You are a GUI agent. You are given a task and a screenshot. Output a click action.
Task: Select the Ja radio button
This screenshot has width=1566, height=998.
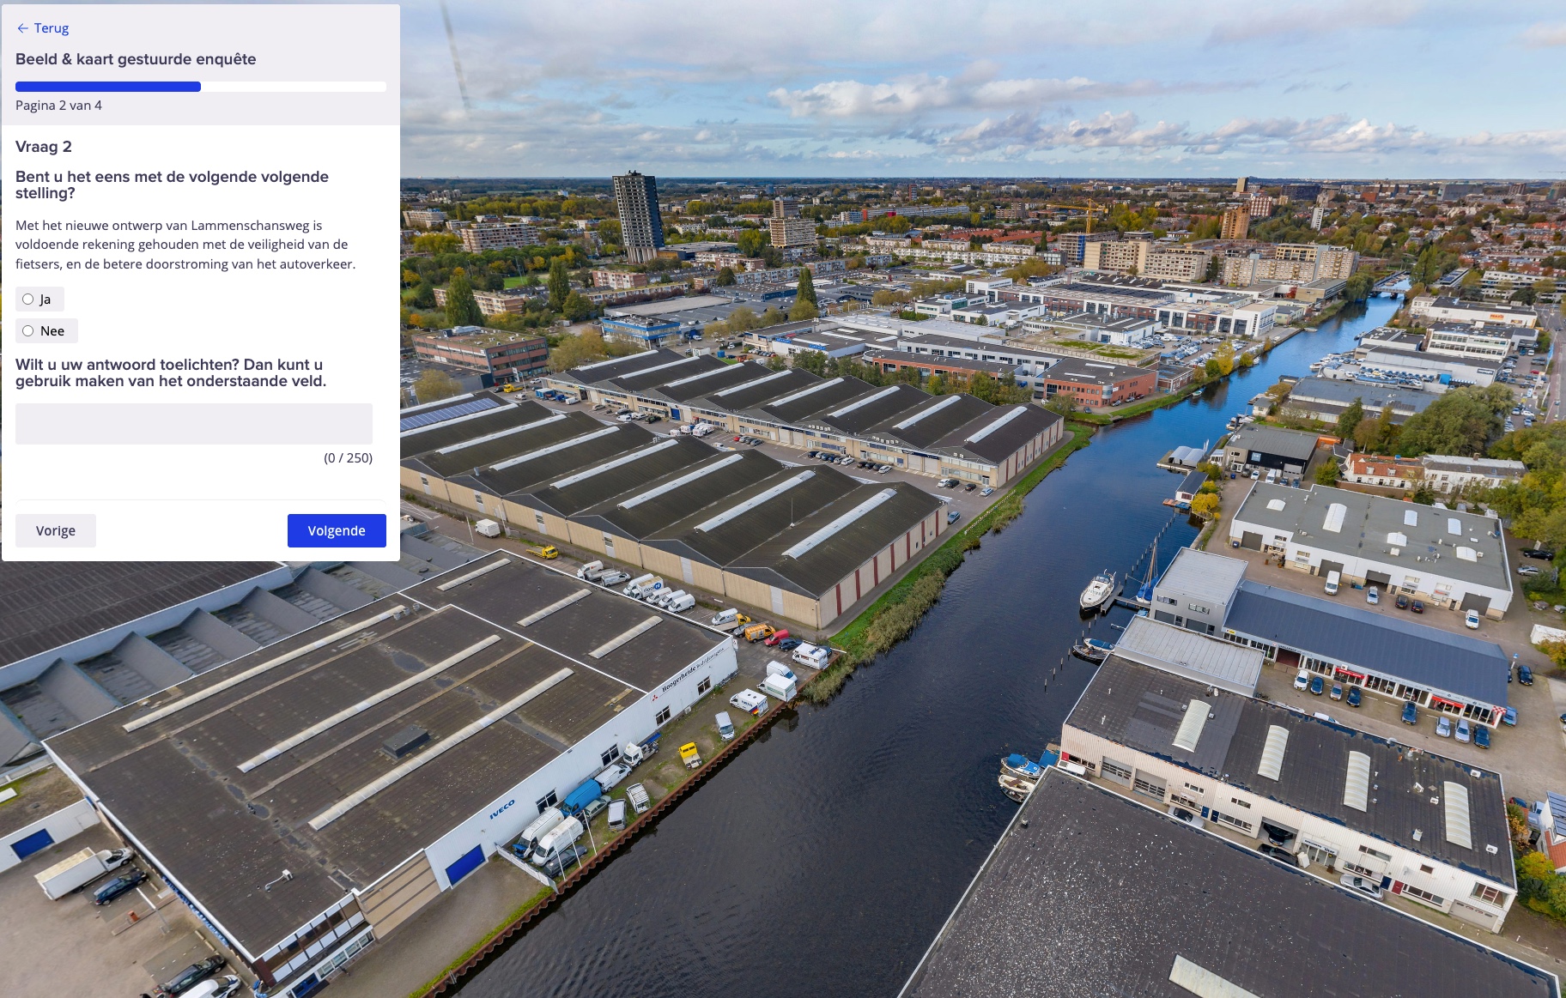(28, 299)
